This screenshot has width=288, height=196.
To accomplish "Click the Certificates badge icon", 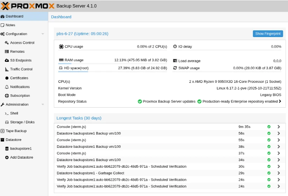I will coord(7,78).
